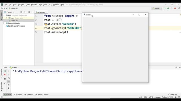Rerun screen from Run panel icon

pyautogui.click(x=5, y=71)
